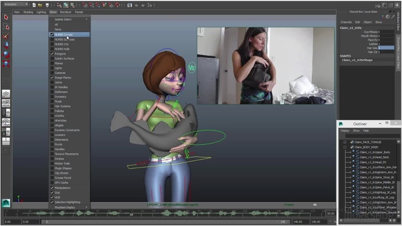Uncheck NURBS Curves in Show menu
Image resolution: width=402 pixels, height=226 pixels.
pyautogui.click(x=52, y=35)
